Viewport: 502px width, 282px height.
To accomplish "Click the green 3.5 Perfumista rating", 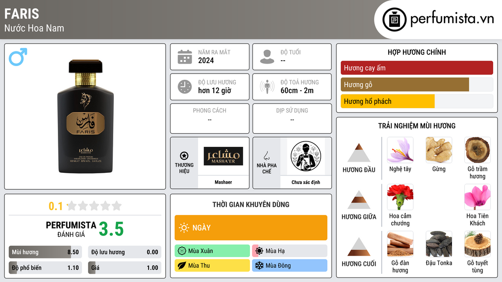I will [111, 229].
